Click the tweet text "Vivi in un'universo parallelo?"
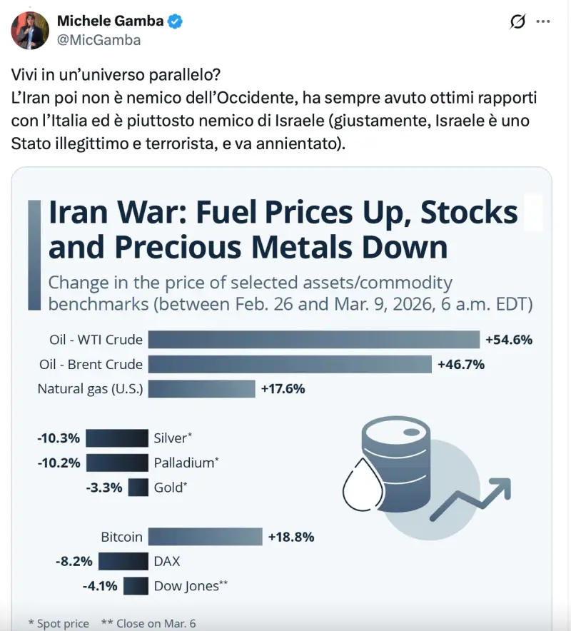 click(x=116, y=75)
